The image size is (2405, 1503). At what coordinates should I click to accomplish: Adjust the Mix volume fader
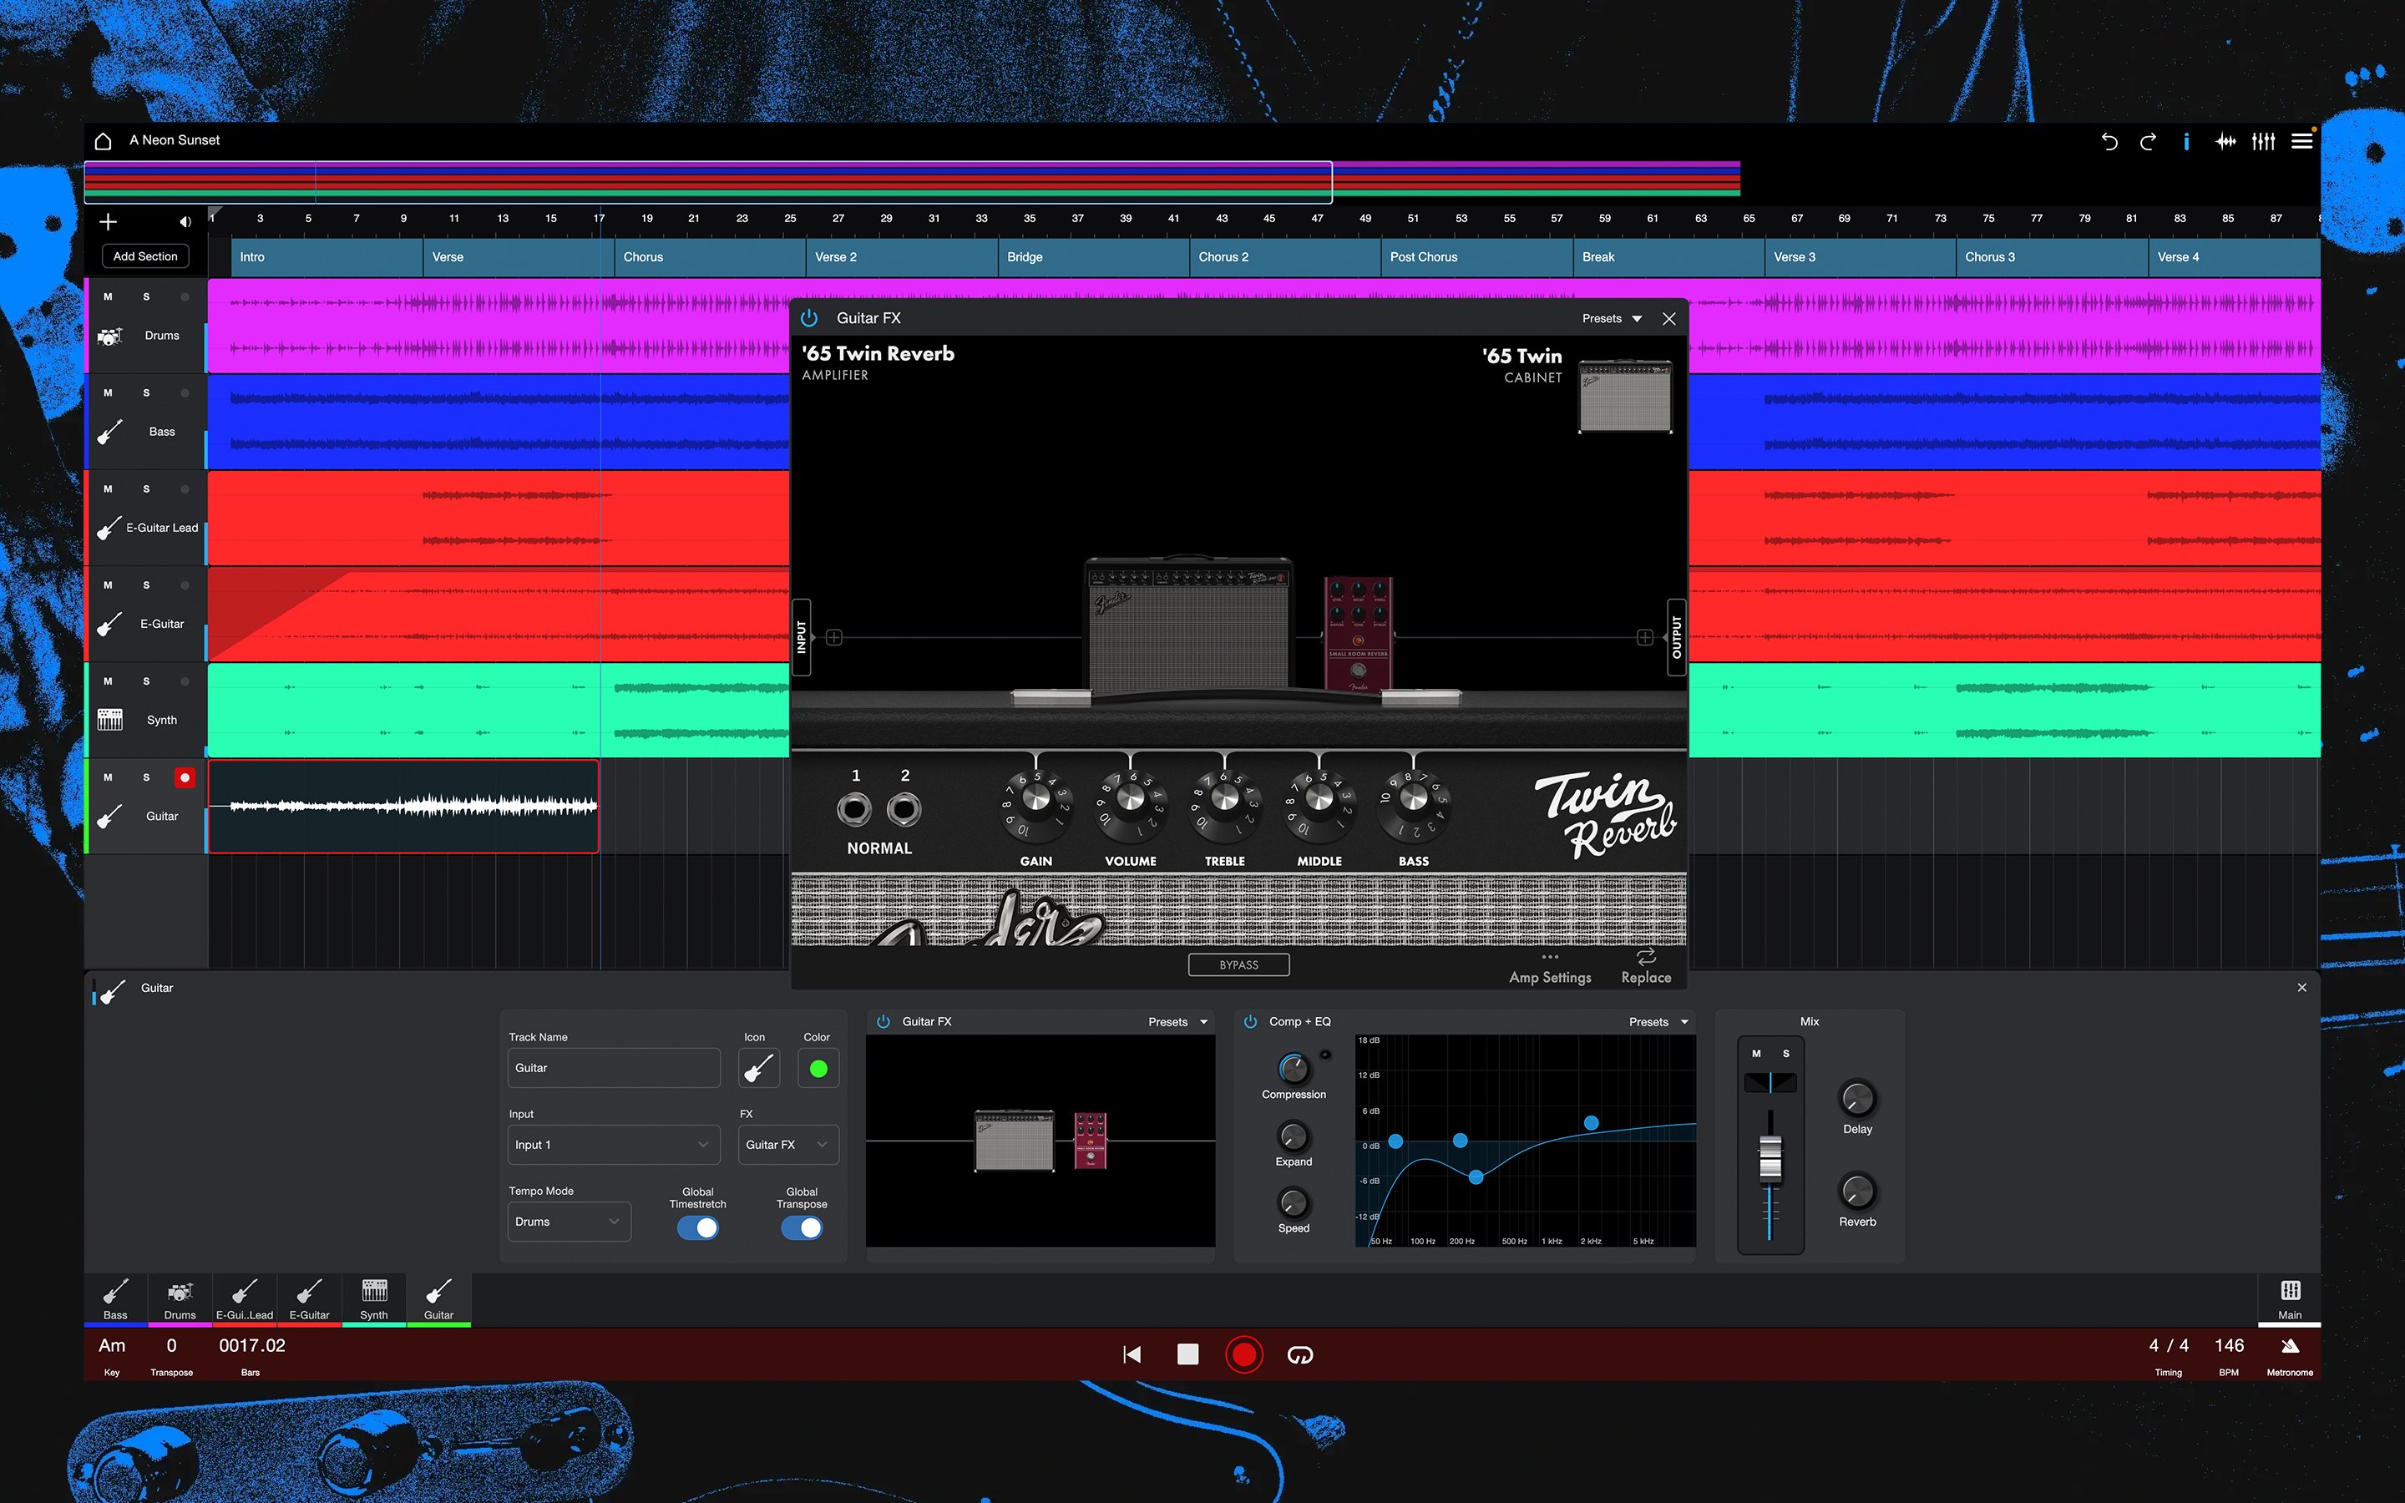(1770, 1158)
